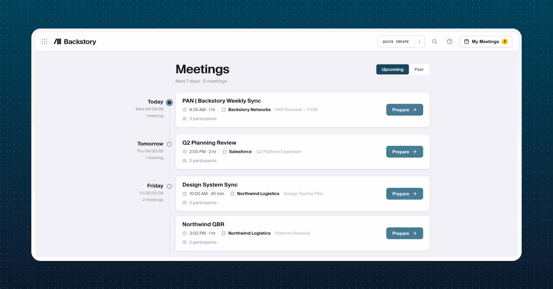Click Northwind Logistics in Design System Sync

tap(258, 194)
